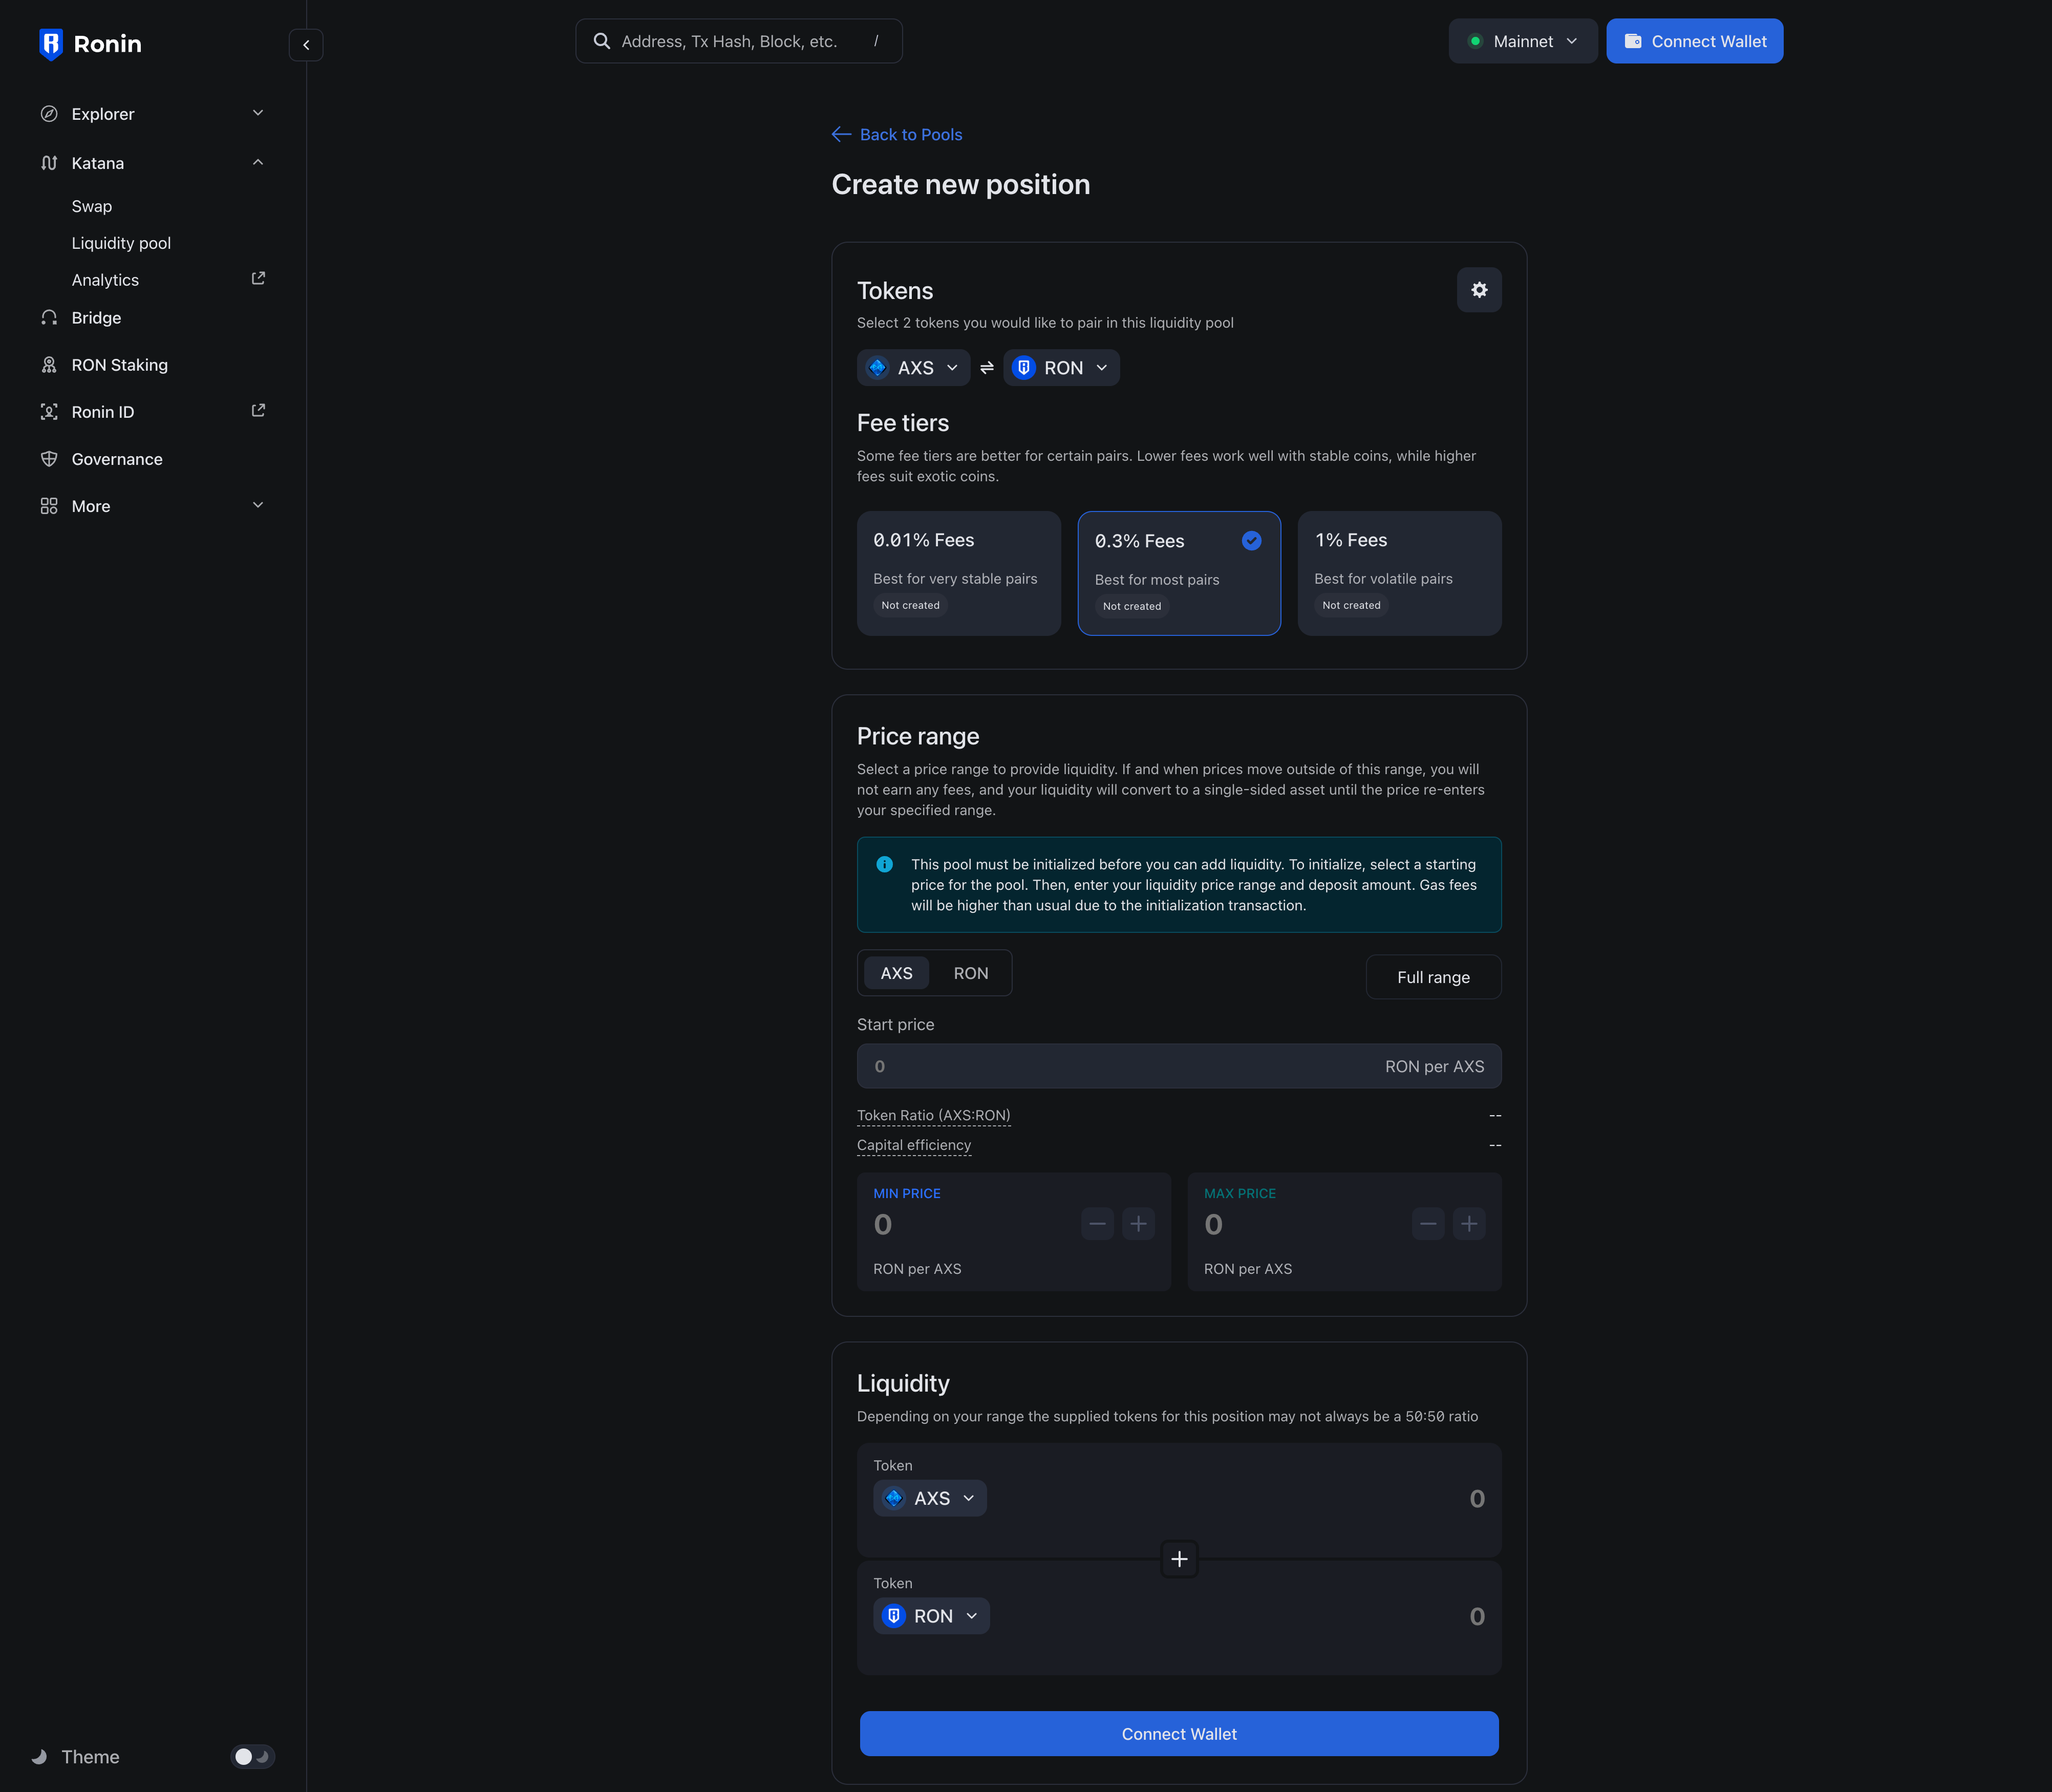2052x1792 pixels.
Task: Open Swap under Katana
Action: click(x=91, y=206)
